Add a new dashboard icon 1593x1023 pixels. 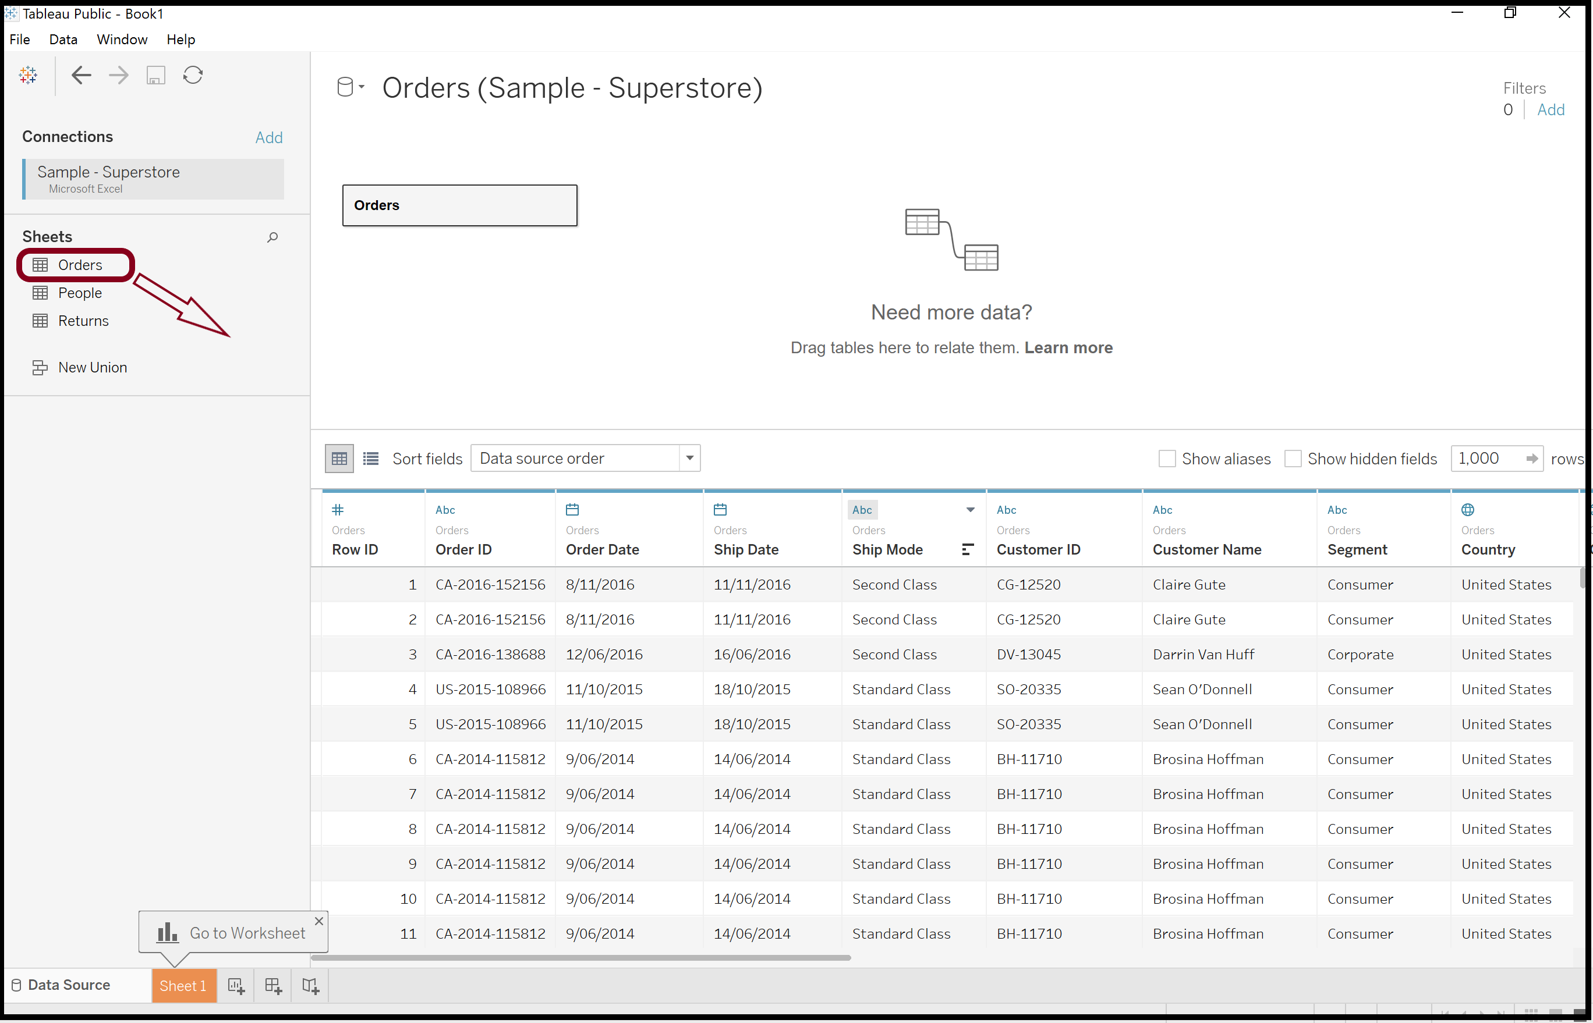tap(273, 986)
